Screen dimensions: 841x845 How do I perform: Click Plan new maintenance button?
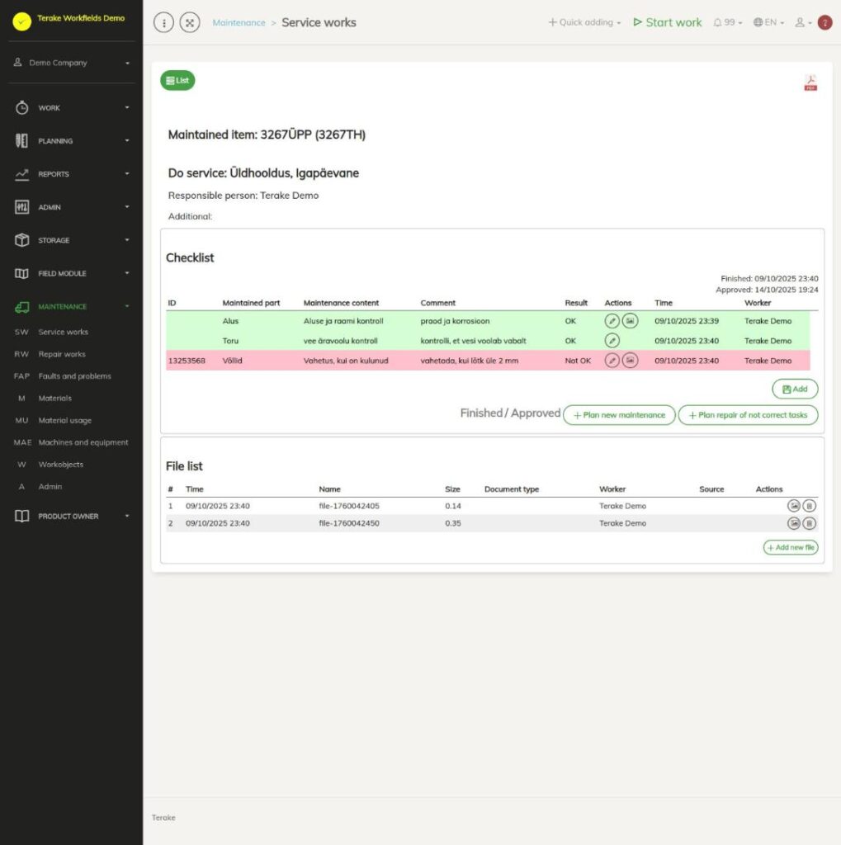(x=619, y=415)
